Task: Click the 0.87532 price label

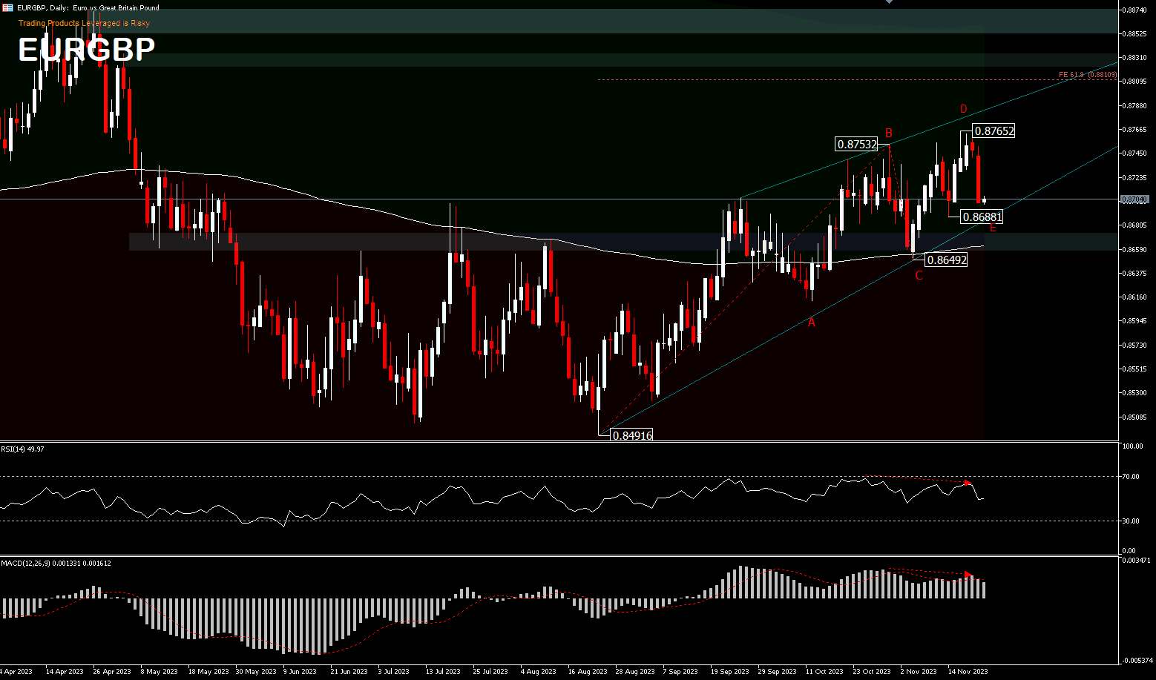Action: click(857, 145)
